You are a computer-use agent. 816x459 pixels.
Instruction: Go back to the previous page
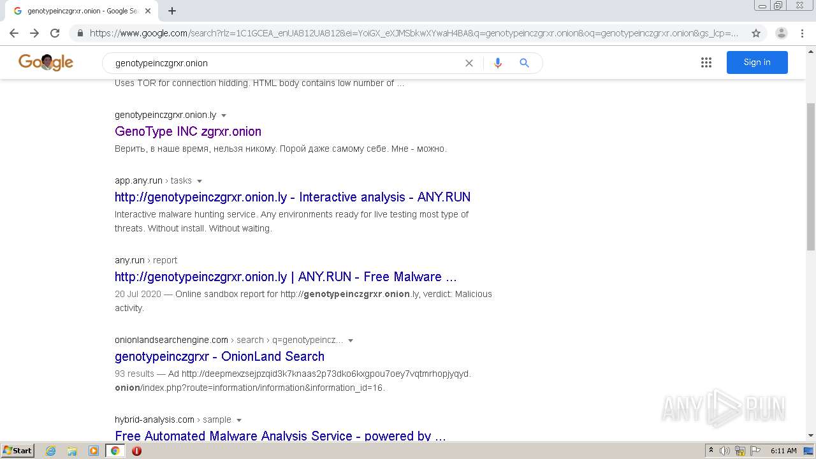click(14, 33)
